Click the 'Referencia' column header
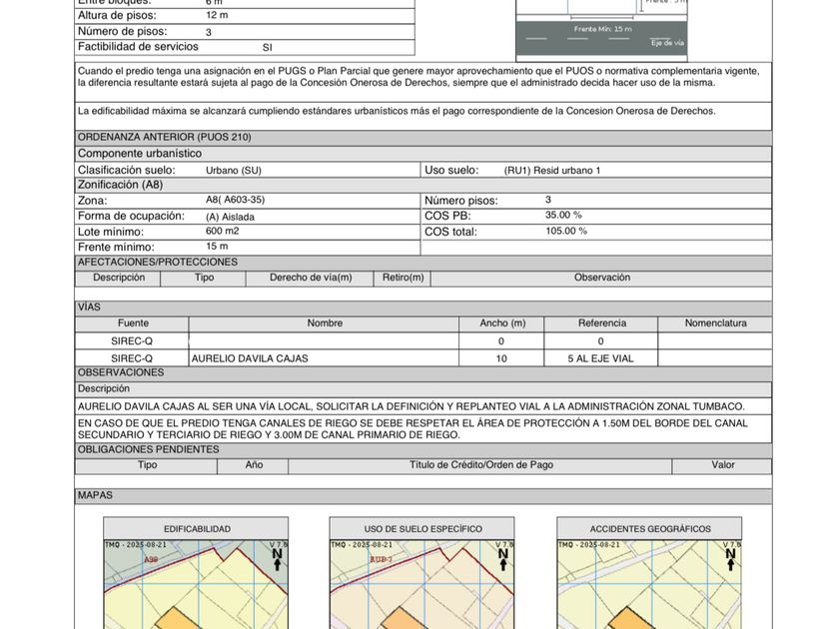The image size is (839, 629). 601,323
